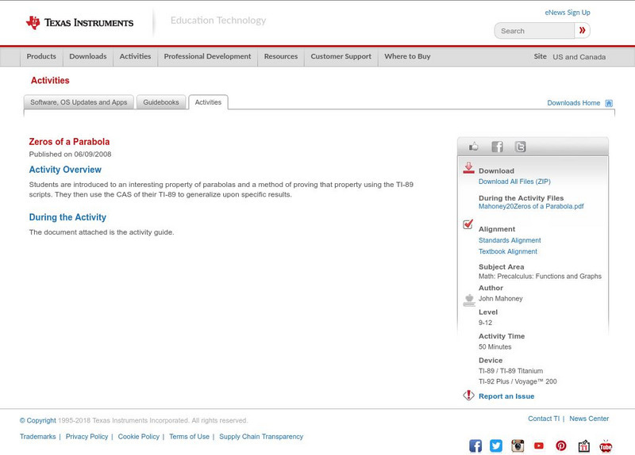Viewport: 635px width, 455px height.
Task: Open Professional Development menu
Action: pos(207,56)
